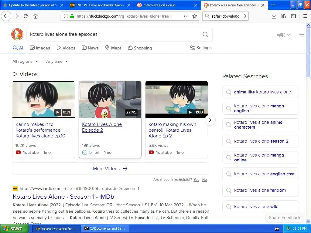Focus the Firefox safari download search box
This screenshot has height=233, width=311.
tap(225, 16)
